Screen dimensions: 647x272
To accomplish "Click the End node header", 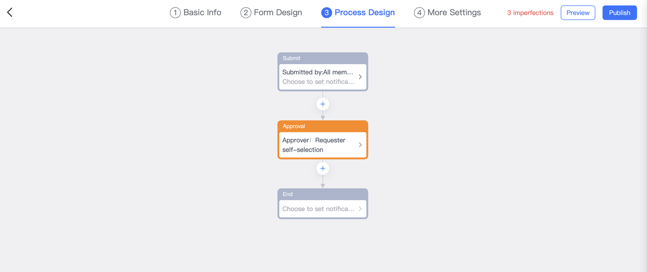I will pos(322,194).
